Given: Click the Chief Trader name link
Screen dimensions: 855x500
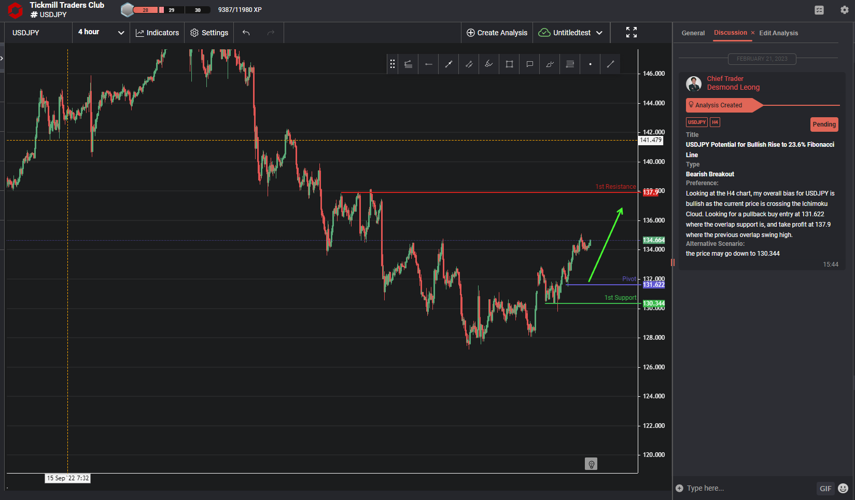Looking at the screenshot, I should pos(725,79).
